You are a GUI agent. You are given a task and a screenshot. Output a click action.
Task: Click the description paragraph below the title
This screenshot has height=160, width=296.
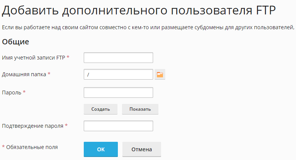[x=148, y=27]
